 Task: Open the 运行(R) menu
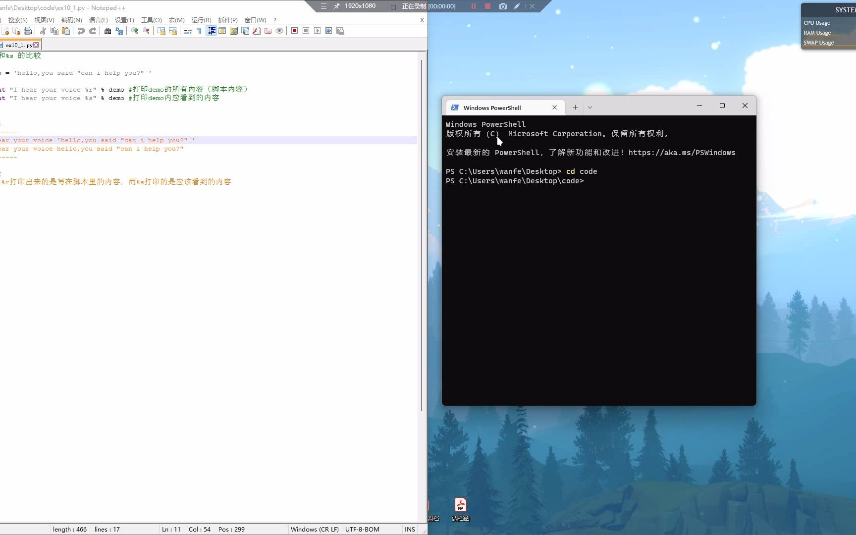pyautogui.click(x=201, y=20)
